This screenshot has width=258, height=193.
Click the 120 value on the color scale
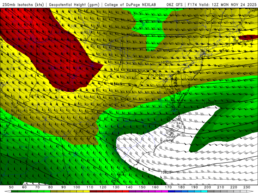tap(103, 187)
